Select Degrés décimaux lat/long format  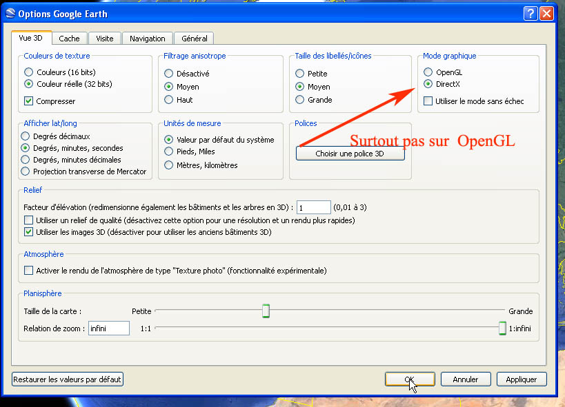tap(26, 136)
